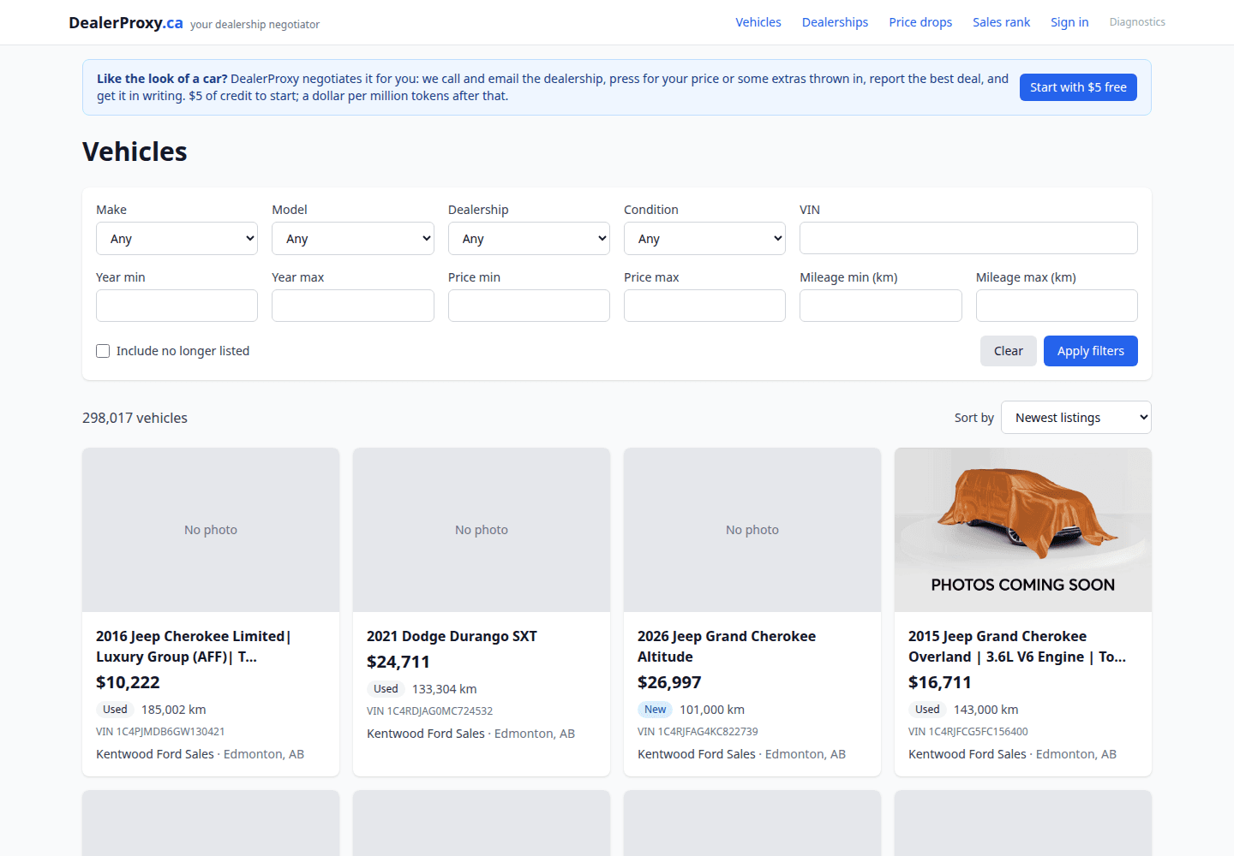
Task: Click the 2021 Dodge Durango No photo thumbnail
Action: pyautogui.click(x=482, y=530)
